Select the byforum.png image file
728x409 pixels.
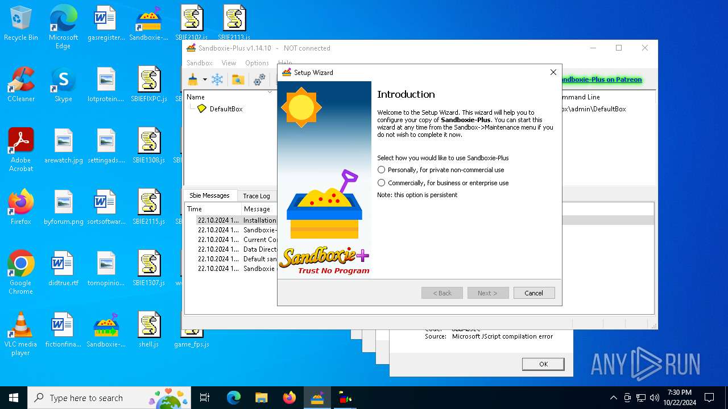63,207
